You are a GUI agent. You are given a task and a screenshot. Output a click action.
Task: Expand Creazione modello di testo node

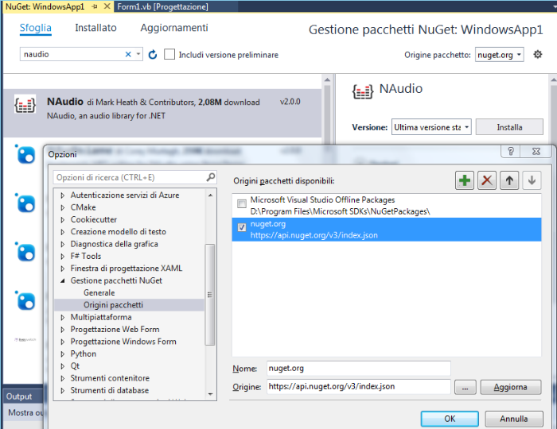63,232
